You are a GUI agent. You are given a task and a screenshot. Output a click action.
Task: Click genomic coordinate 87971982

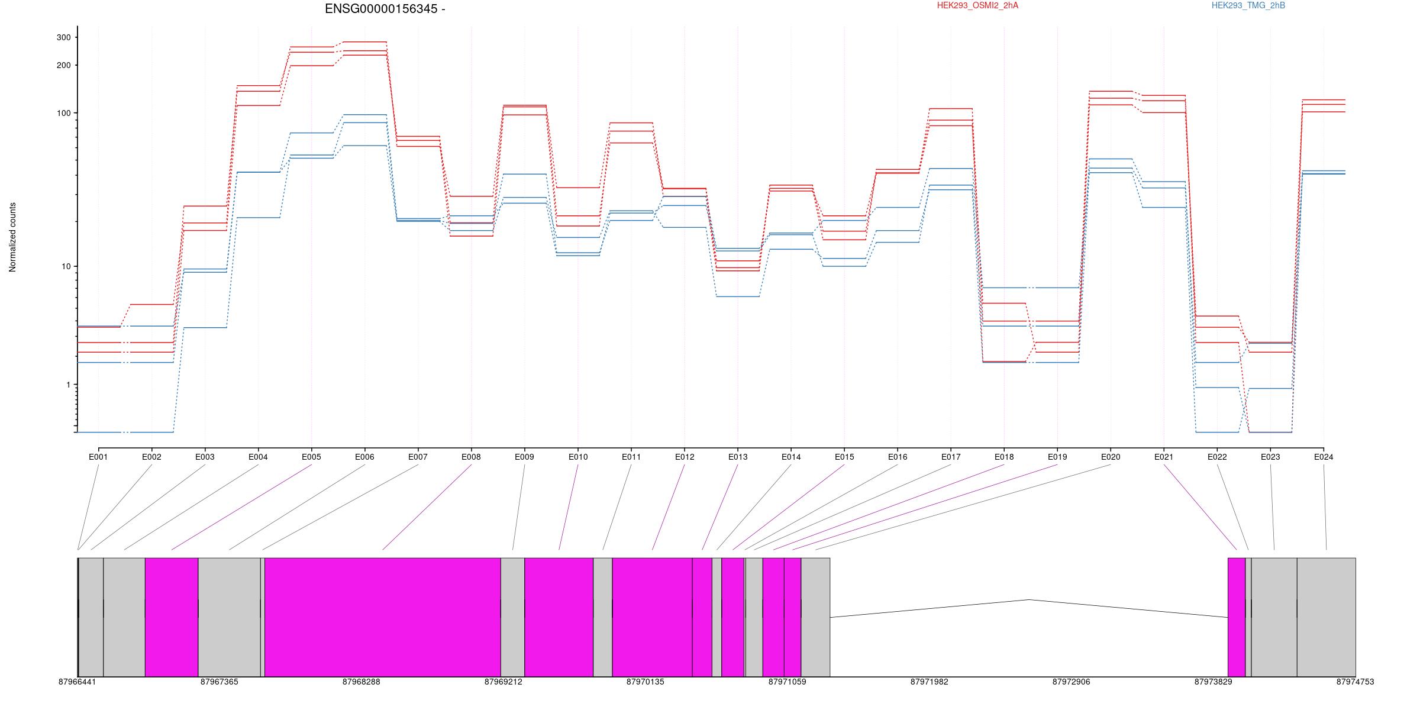pos(929,682)
